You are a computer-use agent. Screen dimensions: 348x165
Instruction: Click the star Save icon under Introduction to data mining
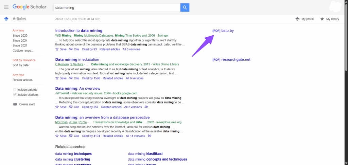pyautogui.click(x=57, y=49)
